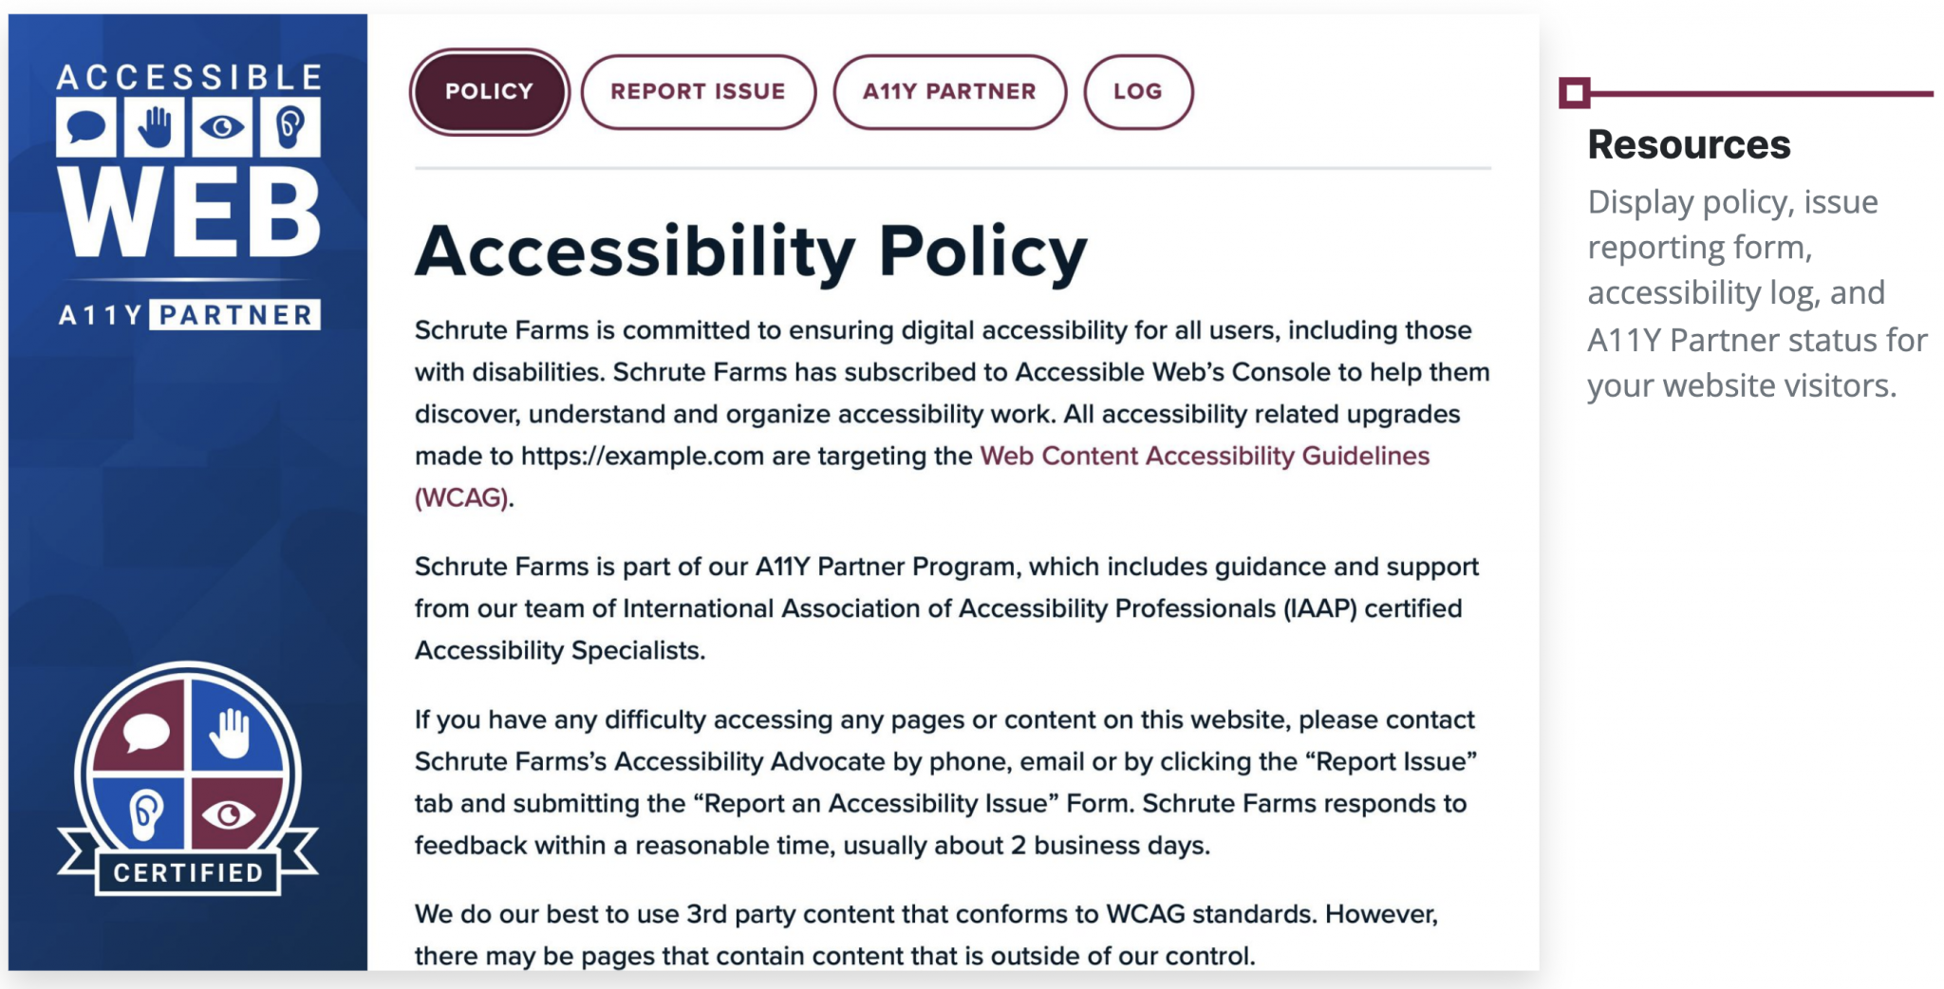
Task: Switch to the Log tab
Action: (x=1138, y=91)
